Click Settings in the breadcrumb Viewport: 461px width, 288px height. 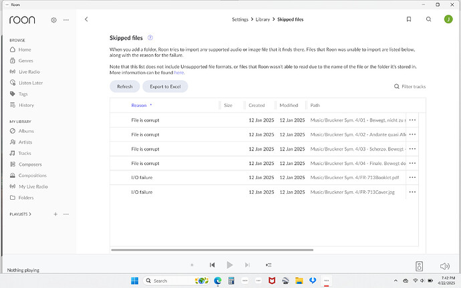pos(241,19)
